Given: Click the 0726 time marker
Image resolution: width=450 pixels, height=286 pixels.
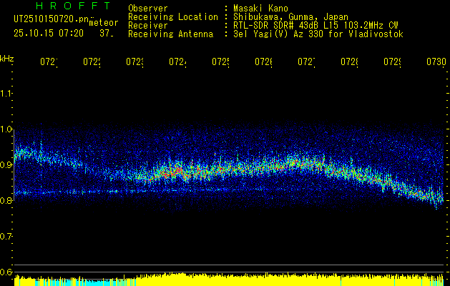Looking at the screenshot, I should point(263,62).
